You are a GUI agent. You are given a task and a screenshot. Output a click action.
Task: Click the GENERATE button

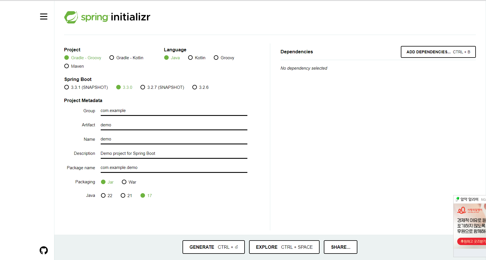click(214, 247)
